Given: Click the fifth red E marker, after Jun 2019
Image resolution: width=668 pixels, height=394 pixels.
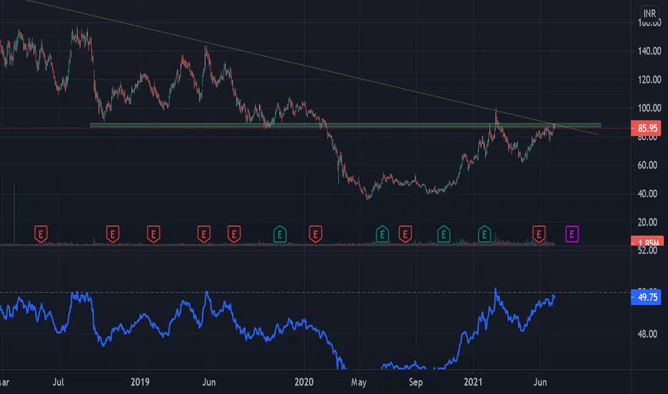Looking at the screenshot, I should click(234, 234).
